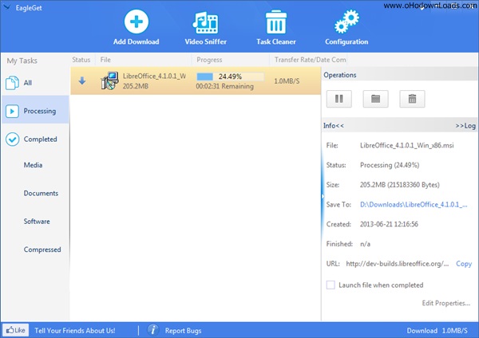Sort by the File column header

[x=105, y=60]
